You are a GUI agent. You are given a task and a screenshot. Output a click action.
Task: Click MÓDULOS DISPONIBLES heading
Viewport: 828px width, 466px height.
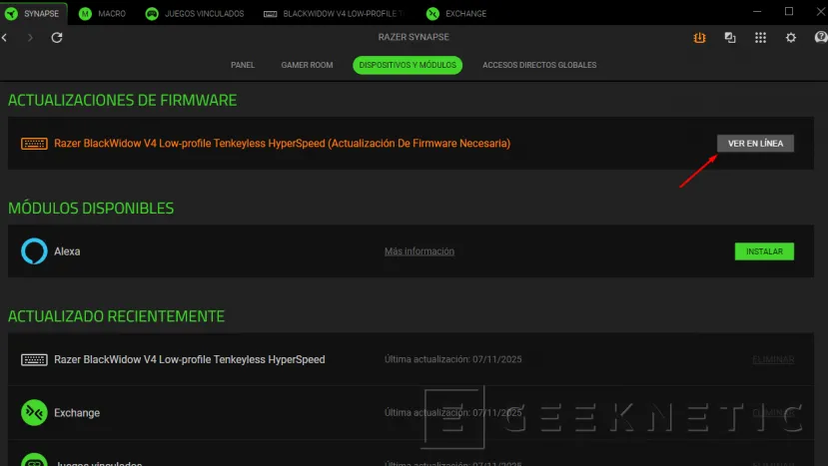click(91, 208)
